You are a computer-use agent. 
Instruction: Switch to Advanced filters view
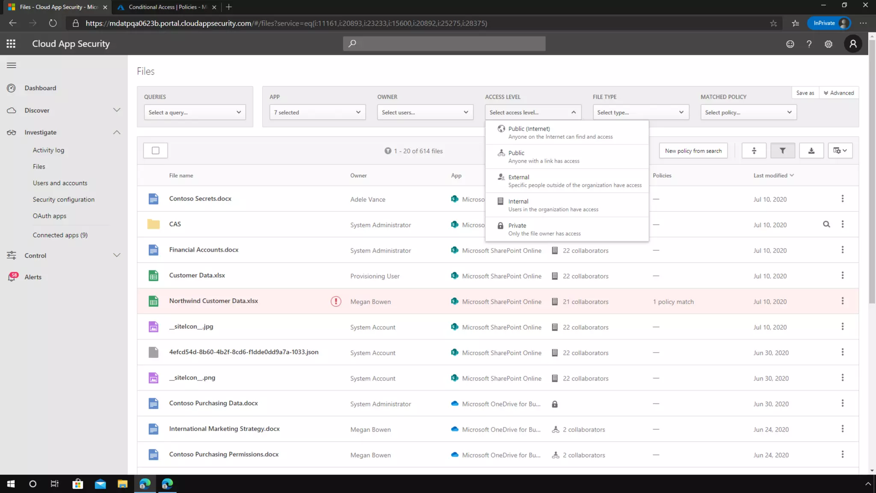838,93
